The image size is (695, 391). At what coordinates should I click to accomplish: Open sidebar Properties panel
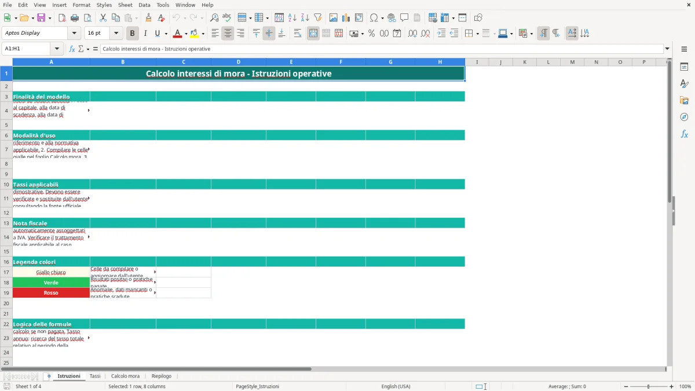point(684,67)
